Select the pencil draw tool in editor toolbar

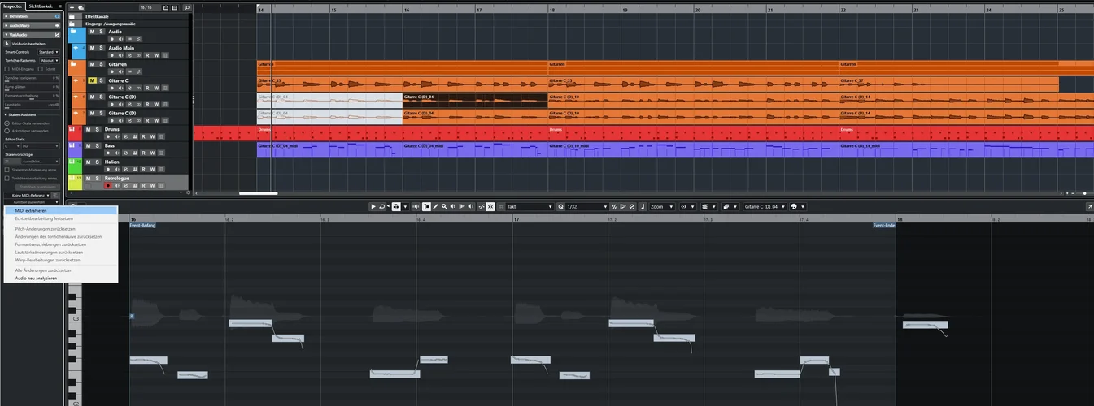coord(435,207)
